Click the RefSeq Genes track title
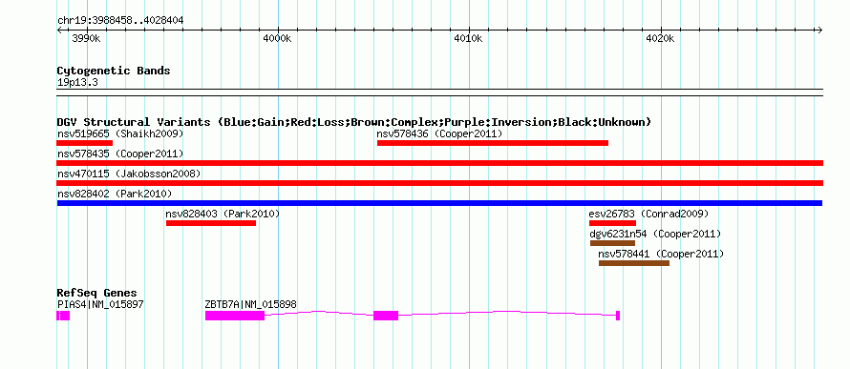The width and height of the screenshot is (850, 369). point(96,294)
